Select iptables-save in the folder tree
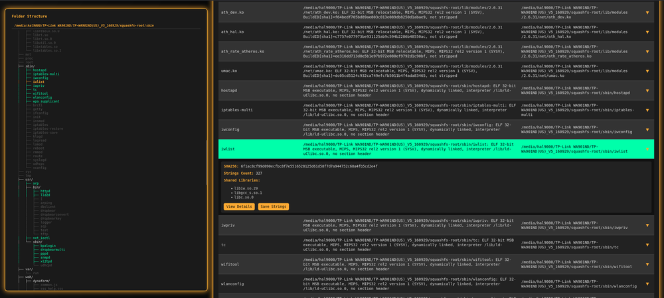The width and height of the screenshot is (664, 298). [x=45, y=132]
